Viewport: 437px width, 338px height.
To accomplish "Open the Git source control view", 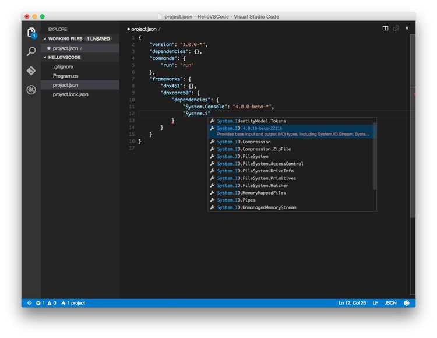I will point(31,71).
